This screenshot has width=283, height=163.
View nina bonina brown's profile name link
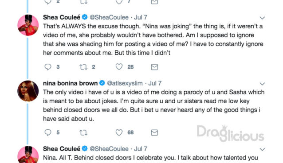(70, 83)
